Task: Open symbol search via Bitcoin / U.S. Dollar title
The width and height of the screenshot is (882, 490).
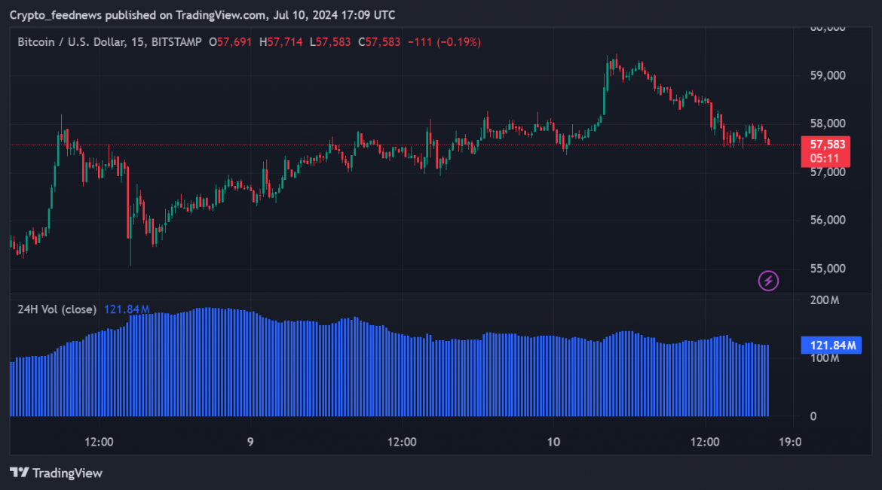Action: coord(72,42)
